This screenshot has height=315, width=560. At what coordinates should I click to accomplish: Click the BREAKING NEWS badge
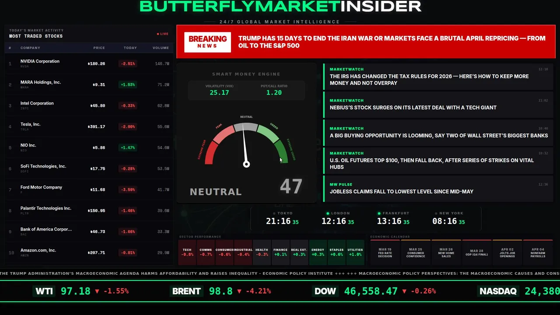coord(207,42)
